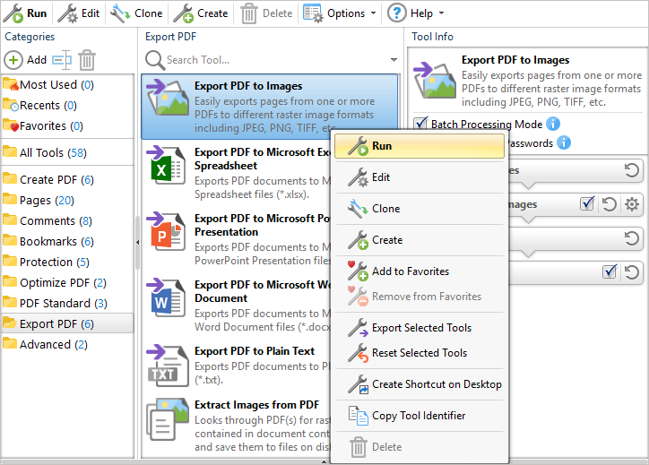Toggle the checkbox on the last action step
This screenshot has height=465, width=649.
(x=610, y=271)
